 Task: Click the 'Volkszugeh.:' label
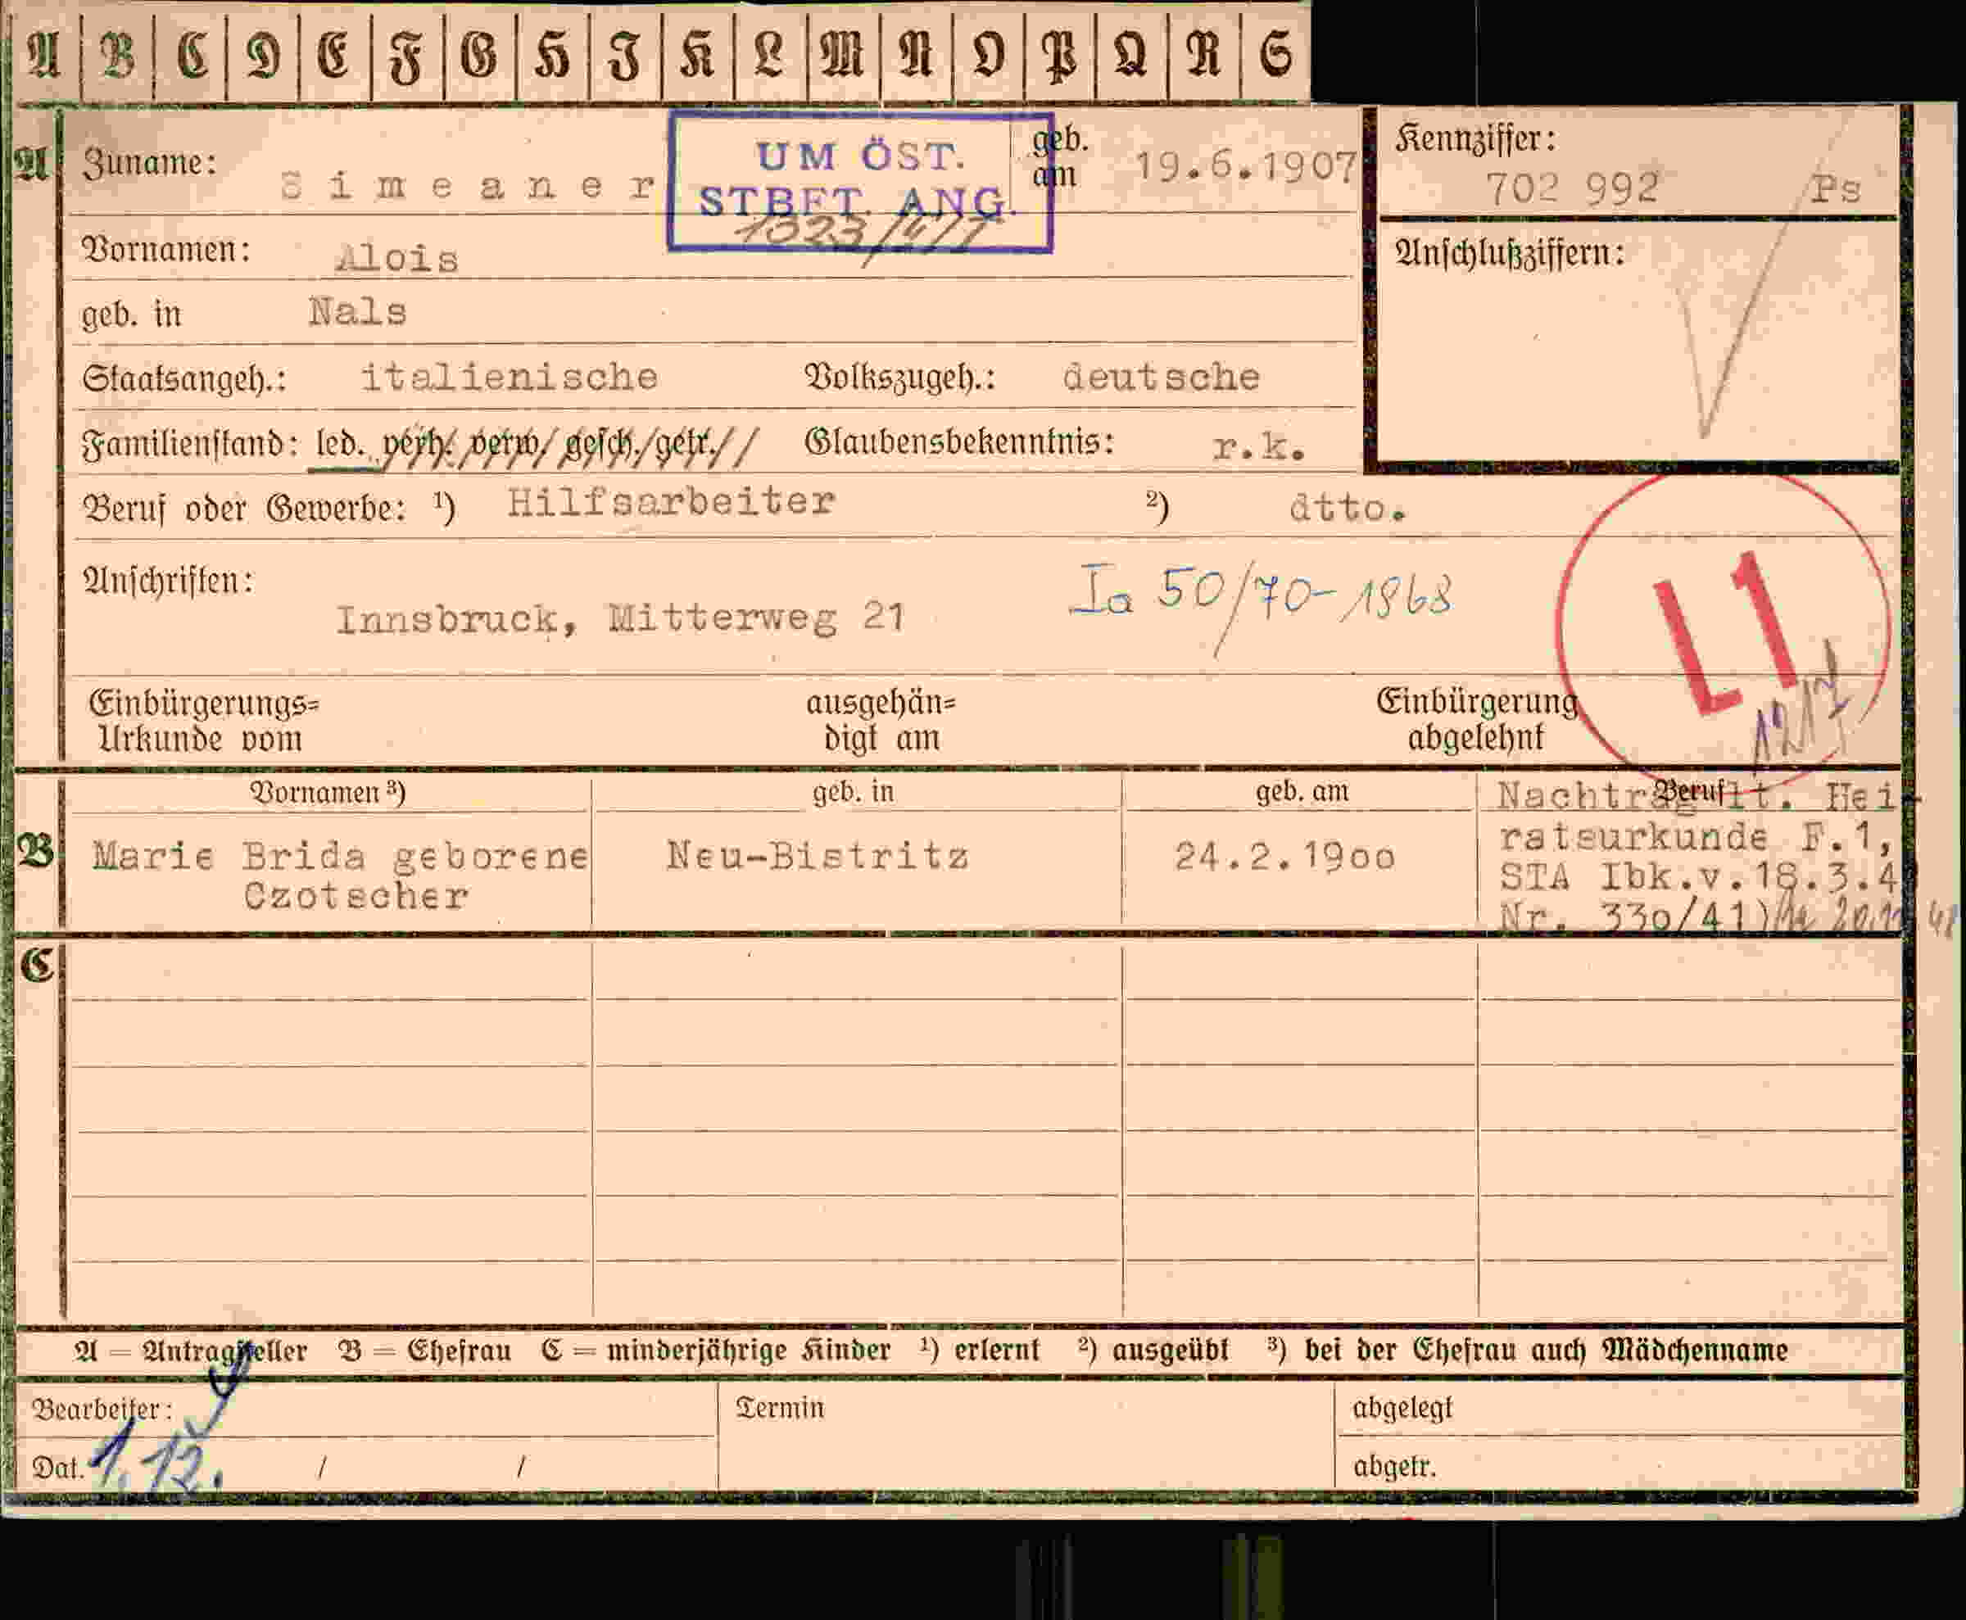click(900, 378)
